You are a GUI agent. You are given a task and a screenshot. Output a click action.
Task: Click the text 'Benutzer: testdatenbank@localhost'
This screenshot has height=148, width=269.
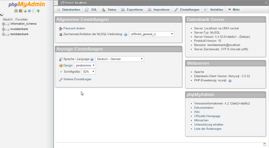click(217, 45)
